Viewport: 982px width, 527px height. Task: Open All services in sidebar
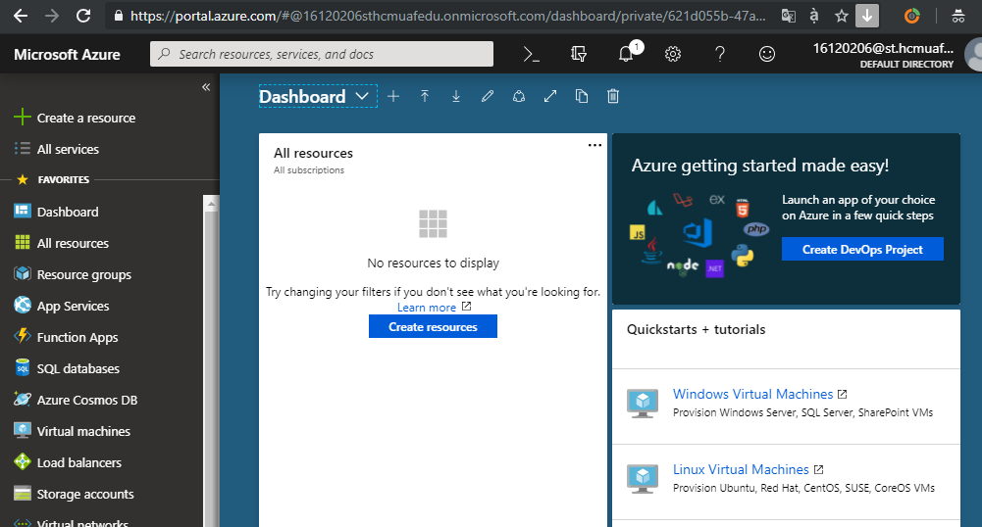coord(68,150)
